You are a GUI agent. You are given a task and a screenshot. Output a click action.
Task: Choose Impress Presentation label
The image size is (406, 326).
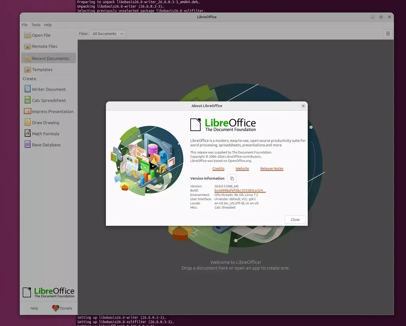tap(53, 111)
